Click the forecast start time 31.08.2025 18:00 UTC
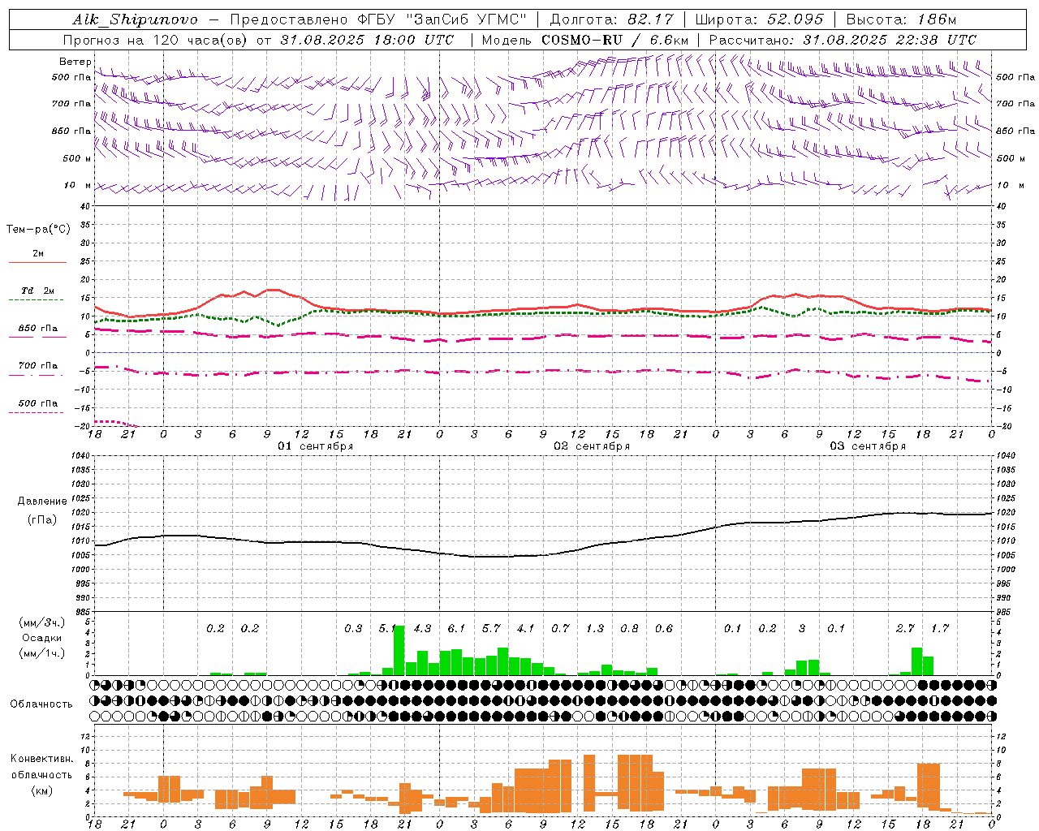1039x831 pixels. click(367, 40)
